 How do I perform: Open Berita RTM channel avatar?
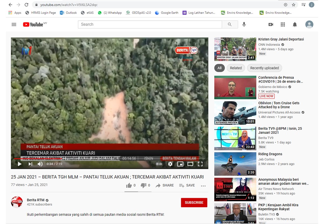click(x=17, y=202)
